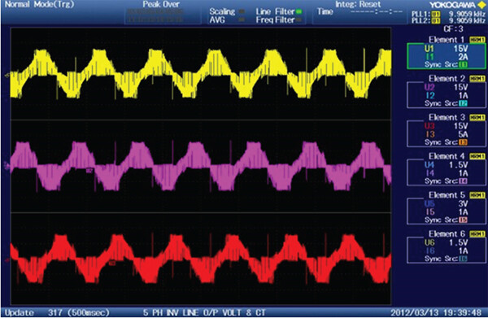Viewport: 488px width, 318px height.
Task: Toggle the AVG indicator
Action: (x=241, y=20)
